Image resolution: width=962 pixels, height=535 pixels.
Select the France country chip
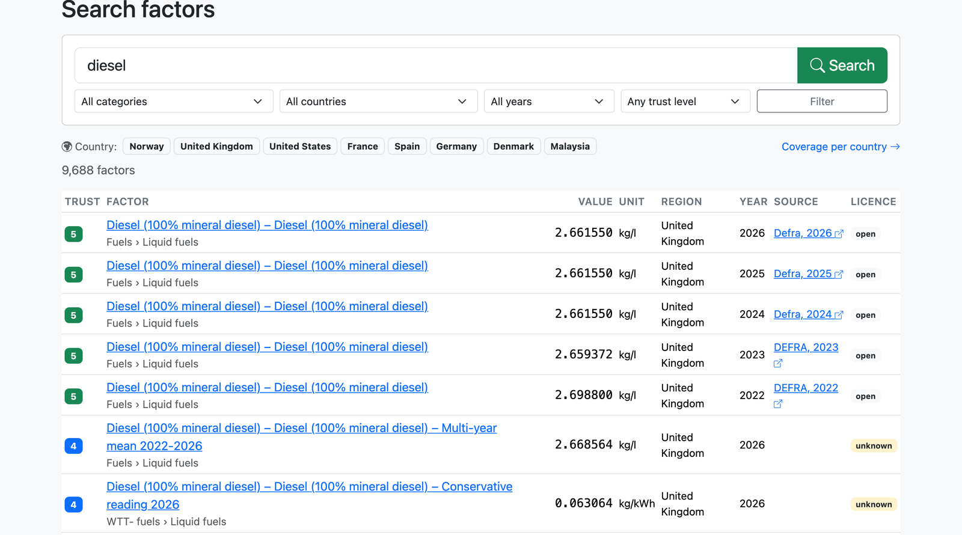click(x=363, y=147)
